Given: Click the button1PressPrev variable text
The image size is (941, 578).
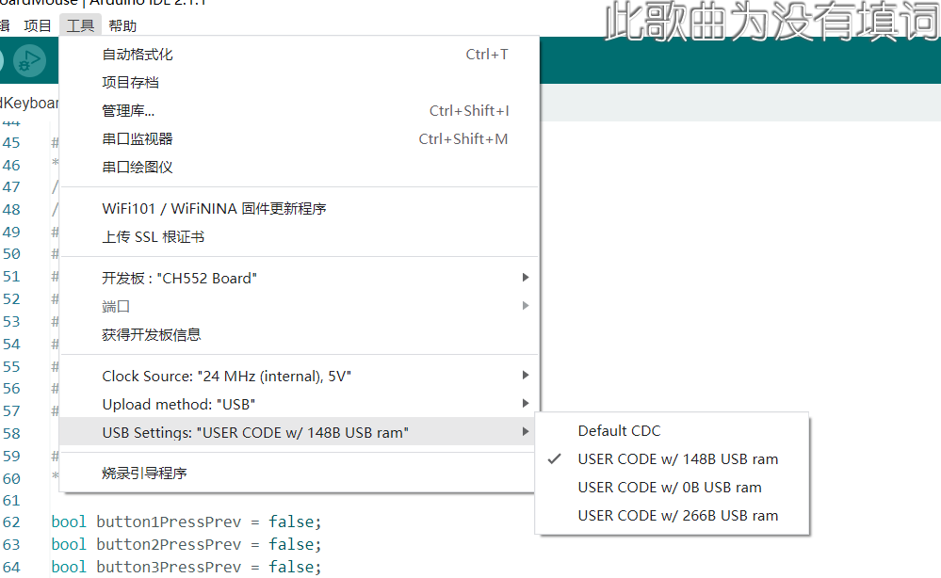Looking at the screenshot, I should 169,522.
